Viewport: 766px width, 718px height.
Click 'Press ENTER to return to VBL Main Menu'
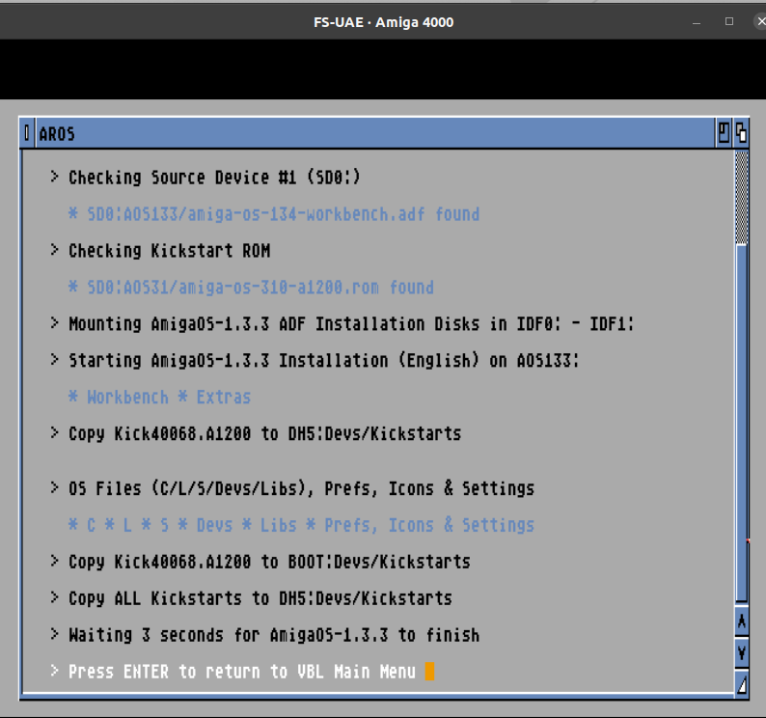click(233, 672)
